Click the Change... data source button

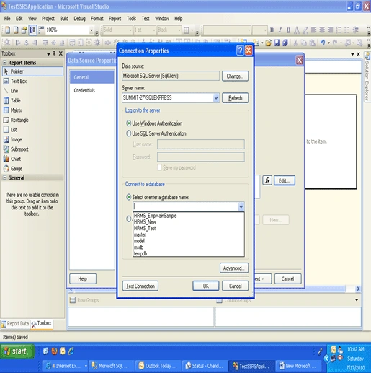(235, 76)
